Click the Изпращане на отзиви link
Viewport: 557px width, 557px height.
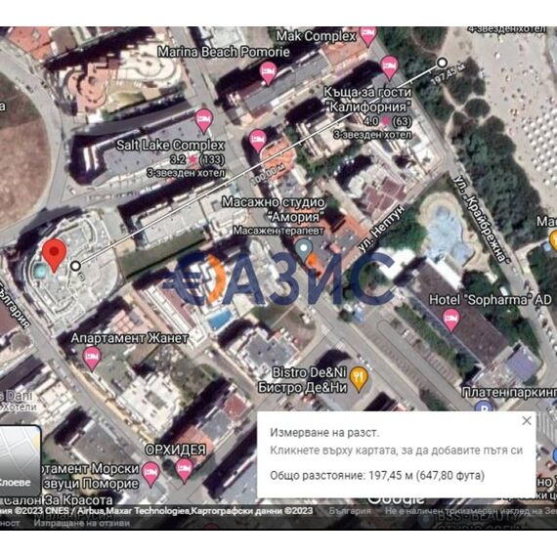click(x=82, y=523)
